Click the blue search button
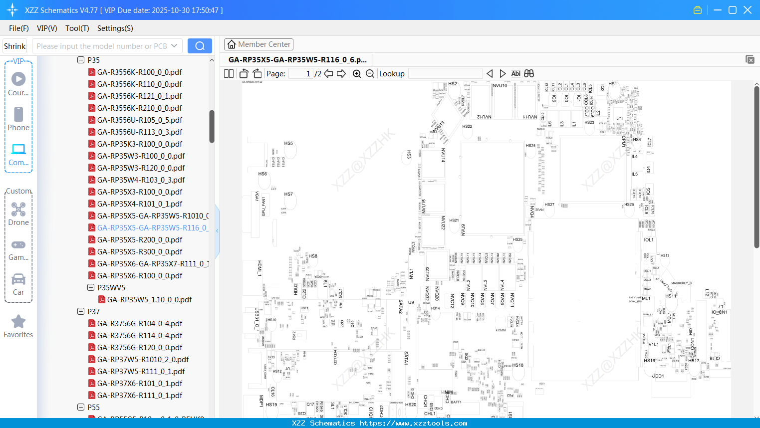760x428 pixels. [x=200, y=46]
